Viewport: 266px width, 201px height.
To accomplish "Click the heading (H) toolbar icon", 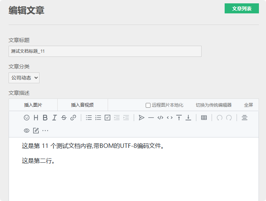I will [x=36, y=118].
